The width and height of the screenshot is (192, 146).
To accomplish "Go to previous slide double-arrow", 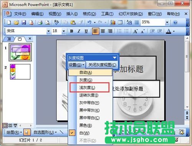I will (x=187, y=113).
